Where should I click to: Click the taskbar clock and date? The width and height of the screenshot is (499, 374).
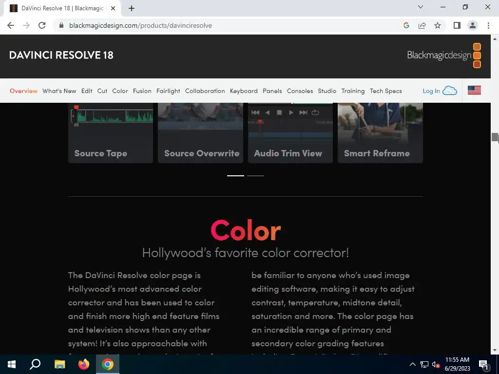[x=457, y=364]
